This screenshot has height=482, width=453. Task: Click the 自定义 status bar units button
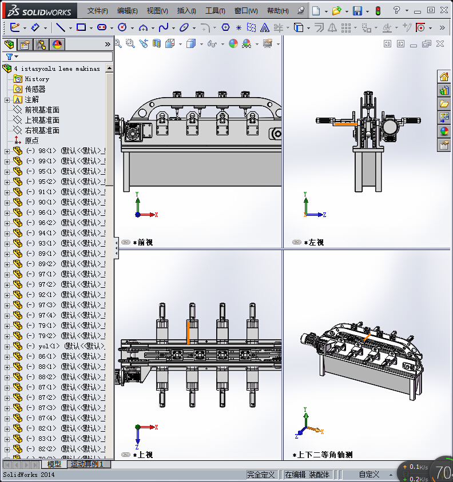[369, 475]
